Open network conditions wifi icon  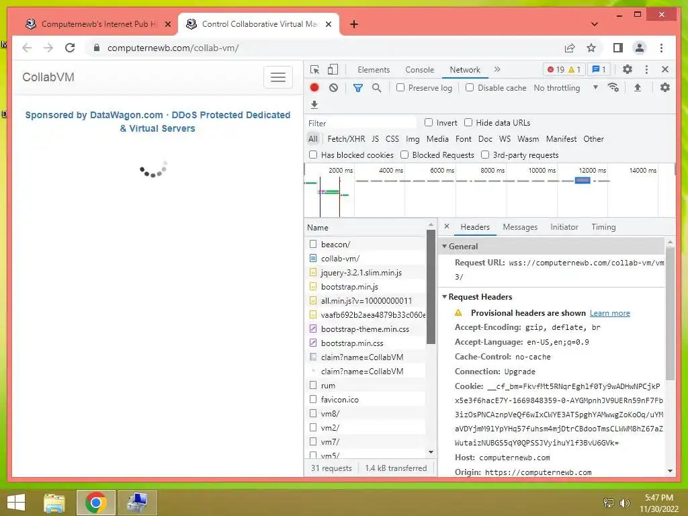point(613,87)
